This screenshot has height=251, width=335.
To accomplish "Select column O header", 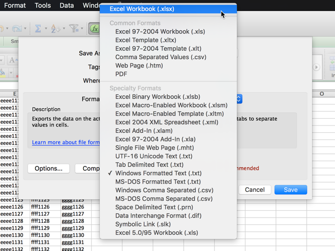I will pyautogui.click(x=322, y=94).
